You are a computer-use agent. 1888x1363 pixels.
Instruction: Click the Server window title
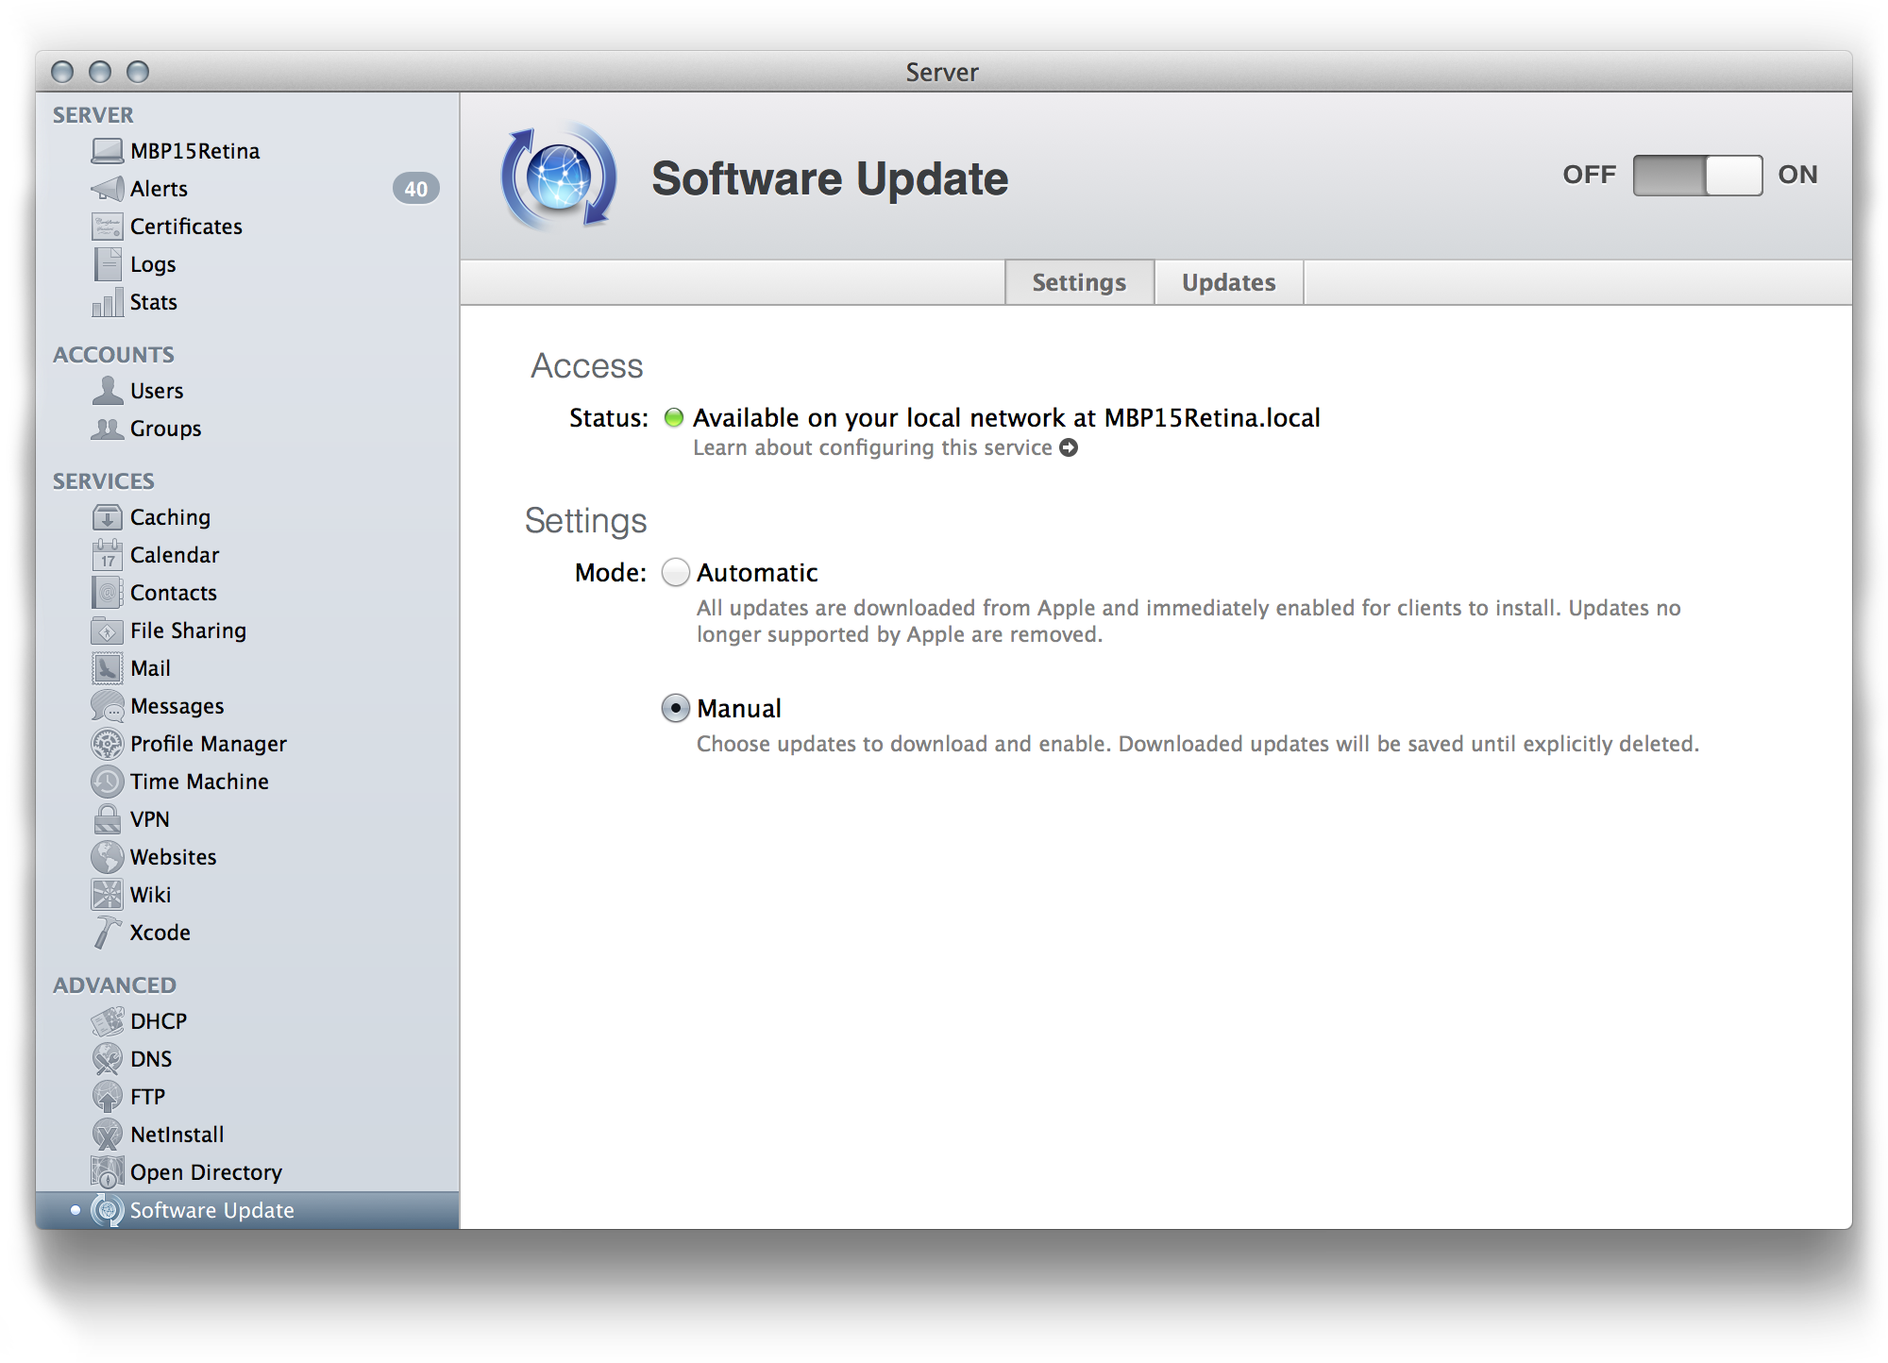pyautogui.click(x=942, y=73)
